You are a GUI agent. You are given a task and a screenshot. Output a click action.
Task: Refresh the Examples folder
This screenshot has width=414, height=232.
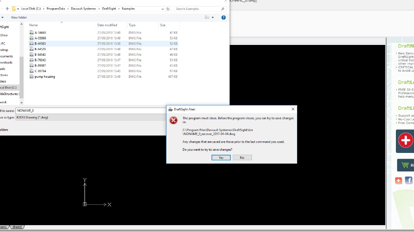pyautogui.click(x=168, y=9)
